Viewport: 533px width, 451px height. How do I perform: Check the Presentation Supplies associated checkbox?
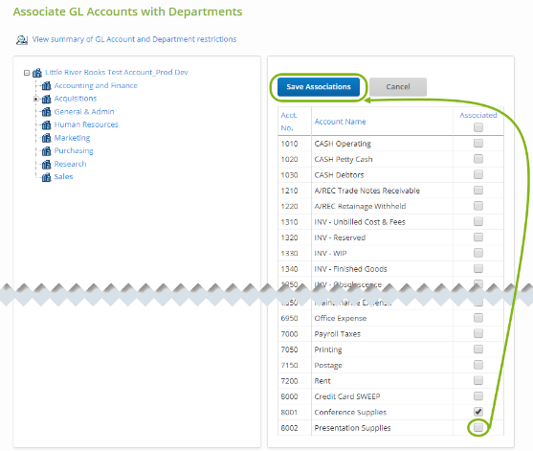[478, 427]
